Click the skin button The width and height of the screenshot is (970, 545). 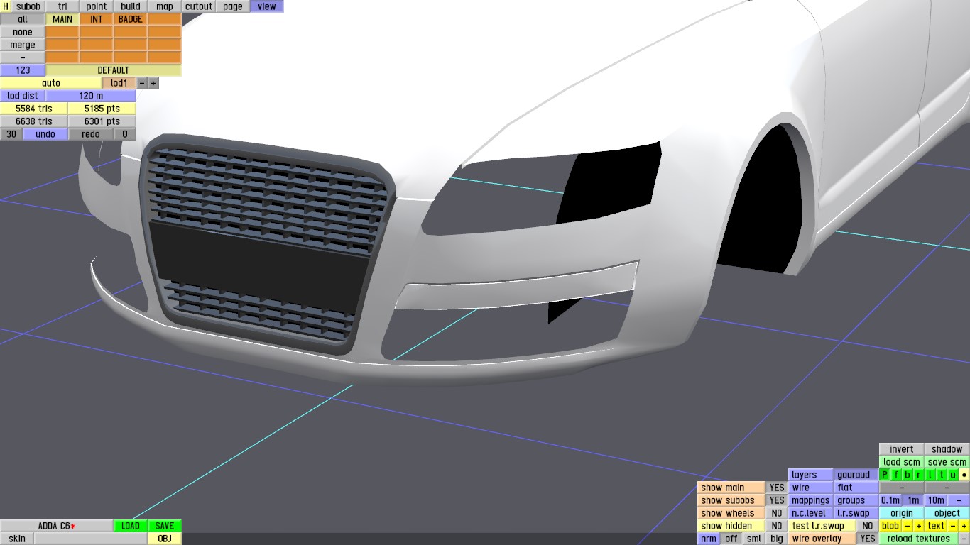17,539
